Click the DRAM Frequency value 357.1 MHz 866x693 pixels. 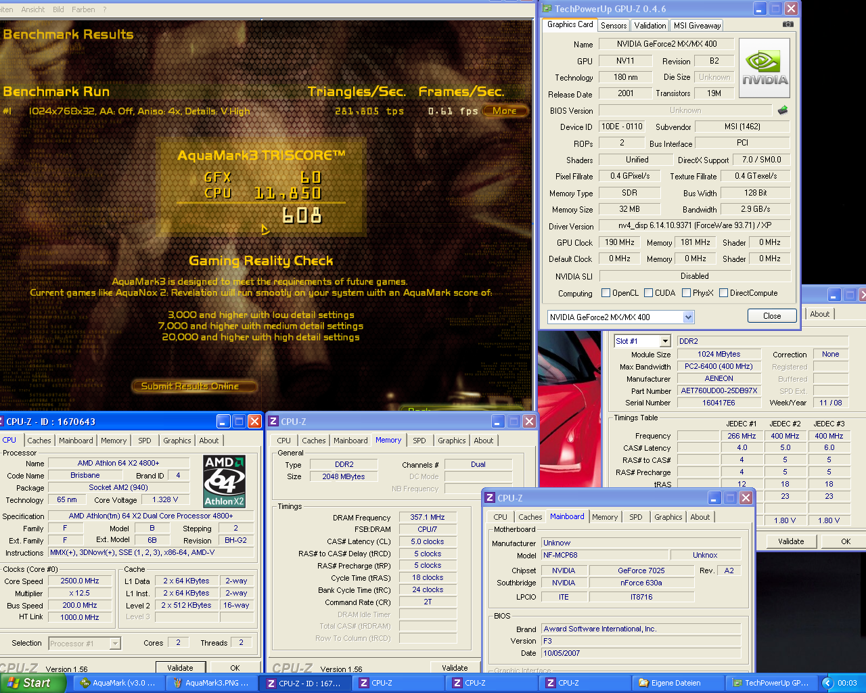click(x=428, y=518)
